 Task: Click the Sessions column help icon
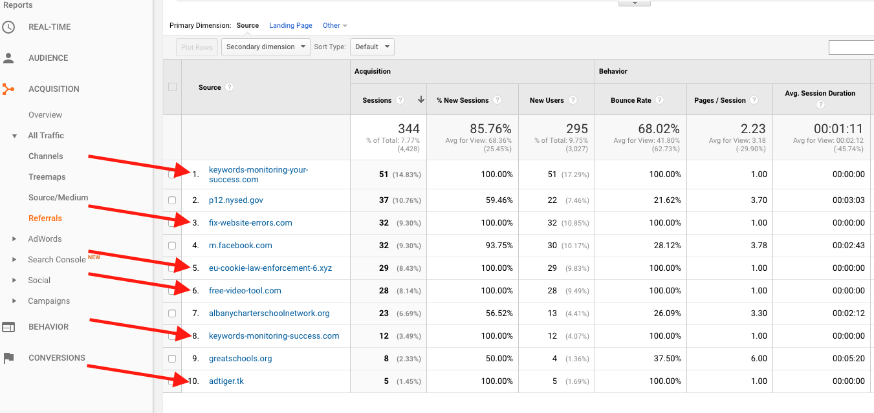pos(400,100)
